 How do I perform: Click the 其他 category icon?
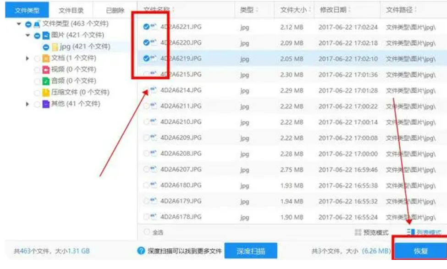pos(46,104)
